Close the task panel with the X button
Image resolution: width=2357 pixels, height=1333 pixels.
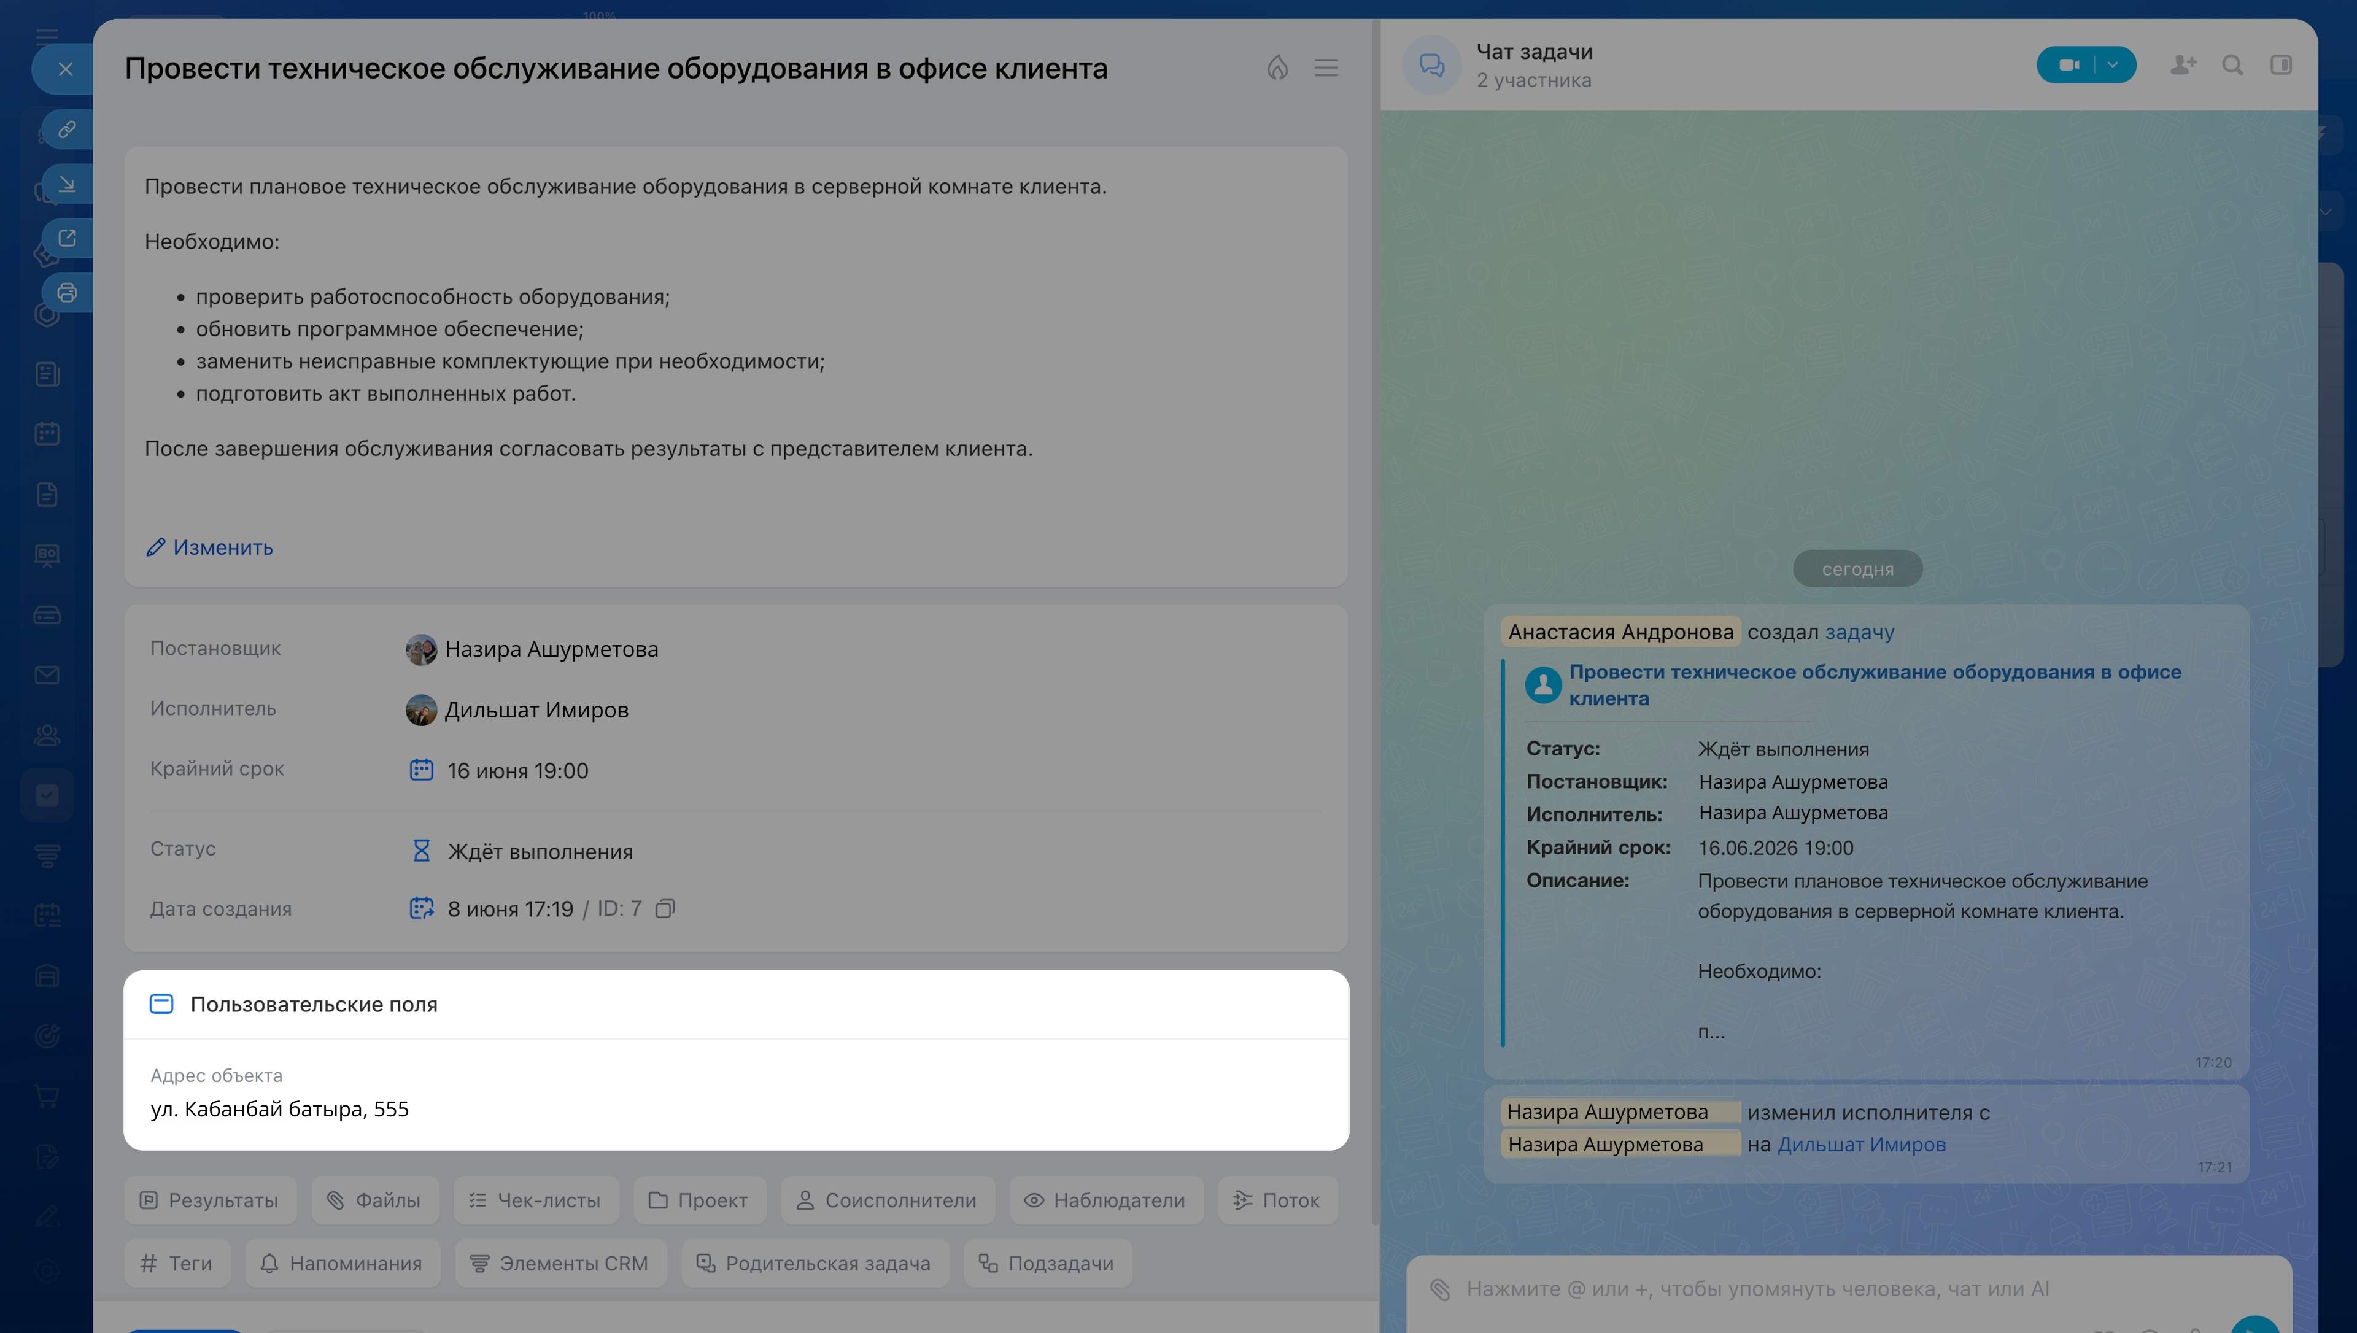[x=65, y=69]
